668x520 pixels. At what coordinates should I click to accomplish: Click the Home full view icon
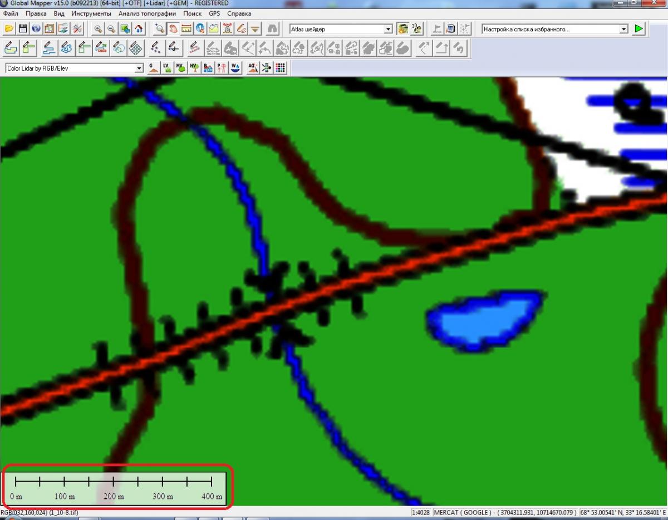pyautogui.click(x=139, y=28)
